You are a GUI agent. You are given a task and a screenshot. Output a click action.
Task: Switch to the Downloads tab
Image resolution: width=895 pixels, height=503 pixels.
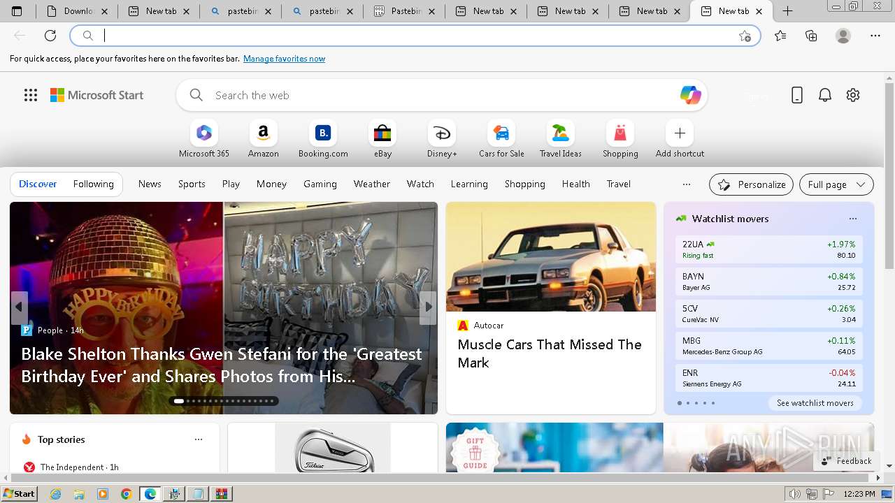(x=77, y=11)
